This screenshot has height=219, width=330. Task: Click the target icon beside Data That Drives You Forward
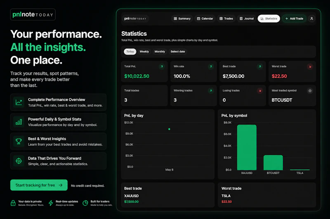tap(19, 161)
